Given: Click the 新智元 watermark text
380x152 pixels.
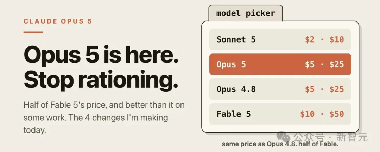Looking at the screenshot, I should pyautogui.click(x=351, y=137).
